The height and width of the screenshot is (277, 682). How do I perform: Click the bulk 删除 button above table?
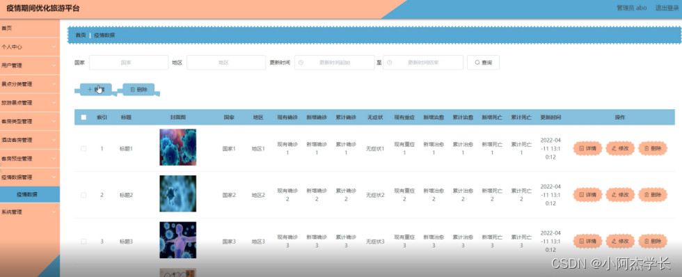[138, 89]
